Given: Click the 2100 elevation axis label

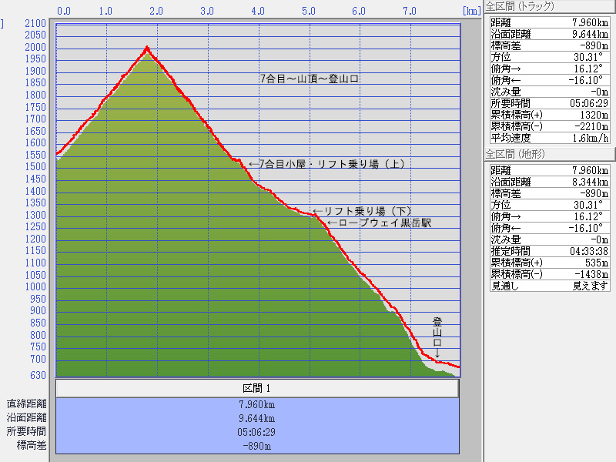Looking at the screenshot, I should [x=35, y=23].
